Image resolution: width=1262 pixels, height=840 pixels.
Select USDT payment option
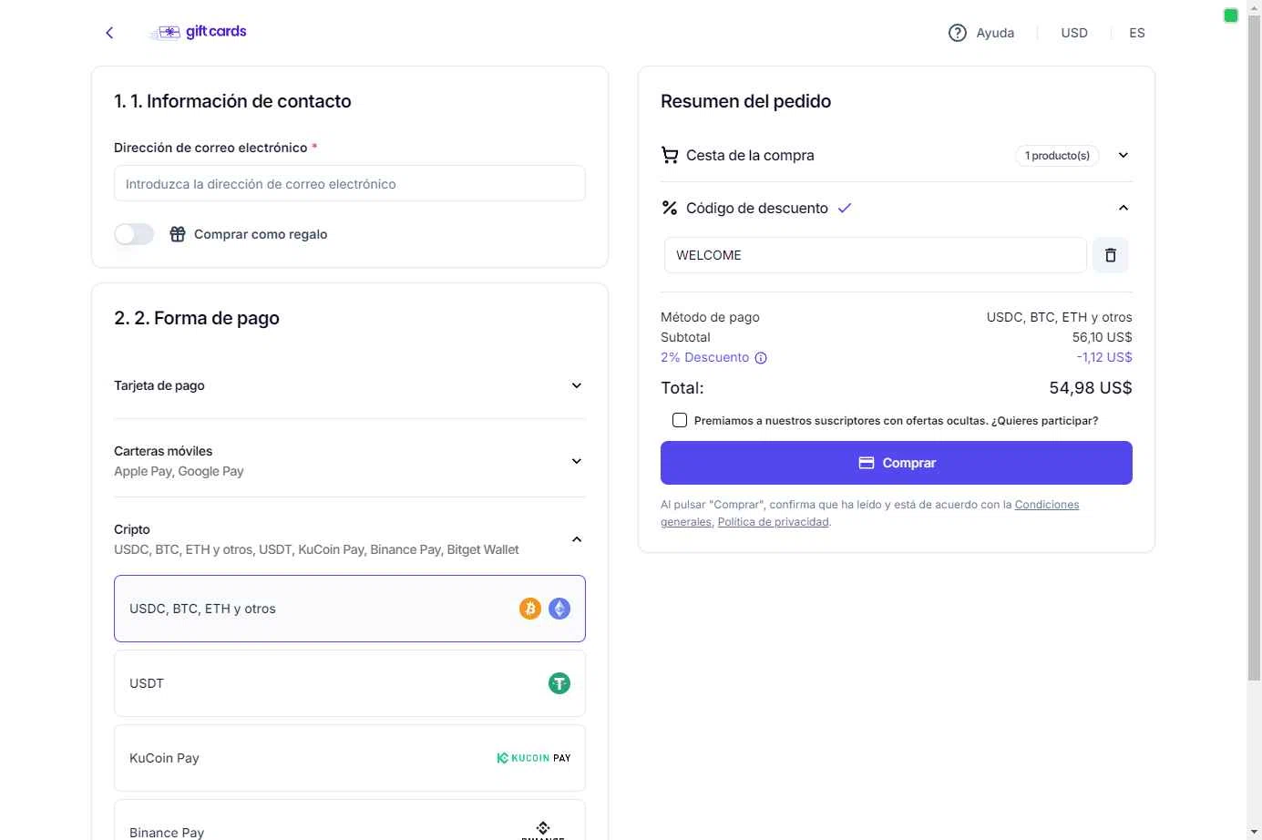[x=350, y=683]
